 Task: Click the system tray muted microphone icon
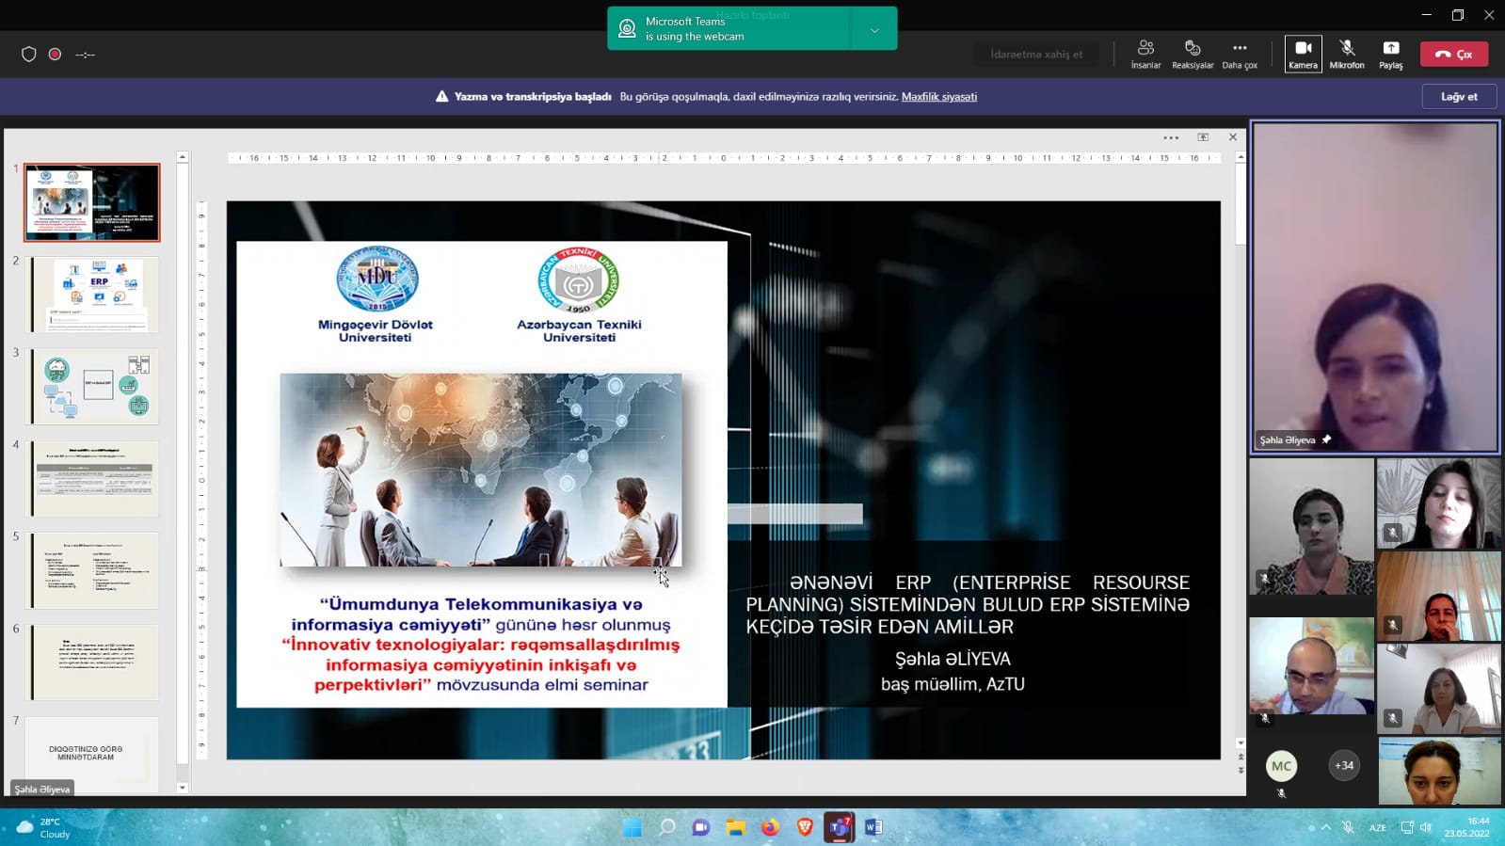pyautogui.click(x=1349, y=827)
